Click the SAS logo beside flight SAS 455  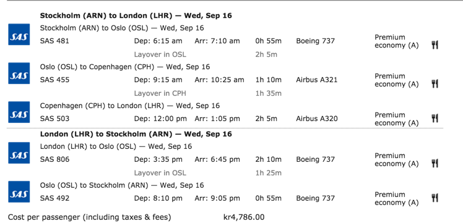[19, 74]
